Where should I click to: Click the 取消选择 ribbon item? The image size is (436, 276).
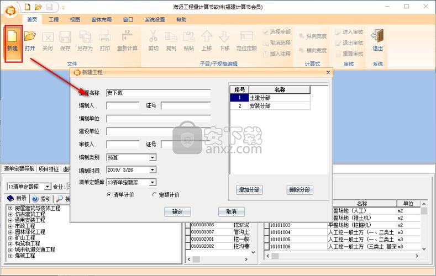coord(277,43)
